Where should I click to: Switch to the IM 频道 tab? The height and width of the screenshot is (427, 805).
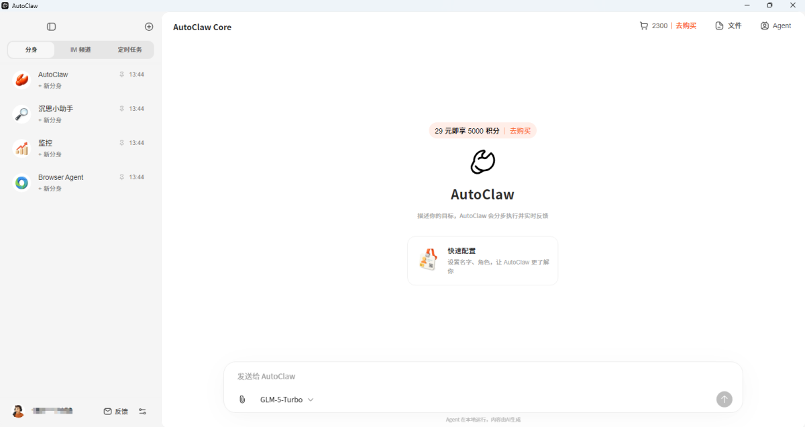[x=80, y=50]
